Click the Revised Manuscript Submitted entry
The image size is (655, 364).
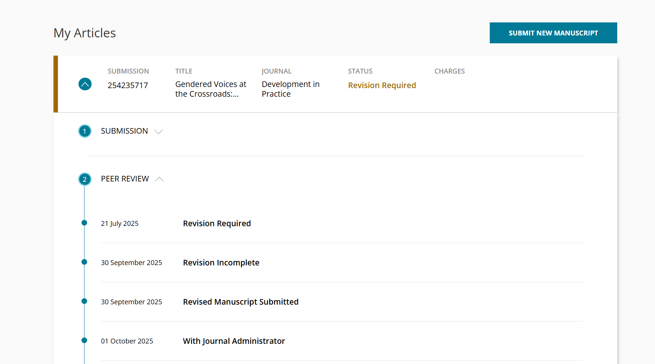(x=240, y=302)
